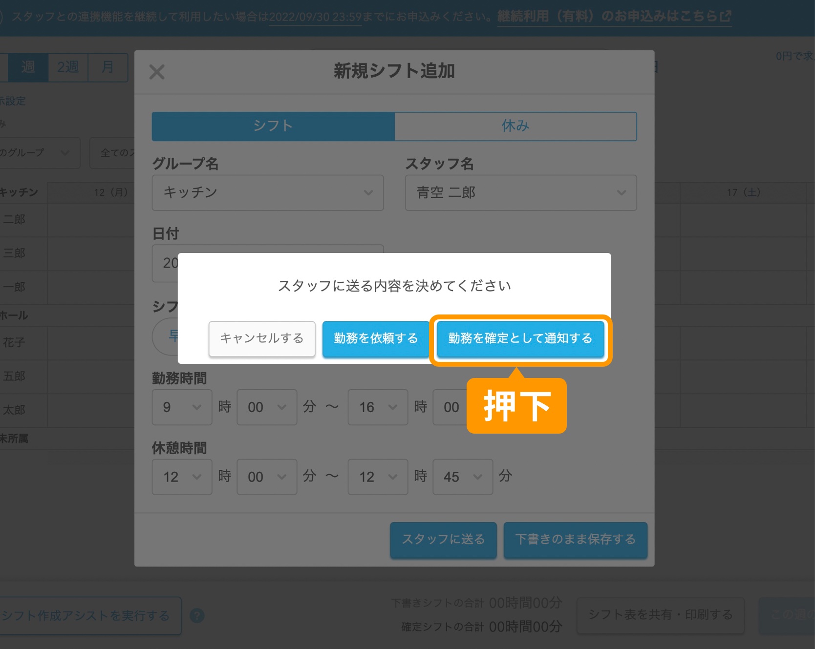Open the グループ名 キッチン dropdown
This screenshot has width=815, height=649.
tap(267, 193)
